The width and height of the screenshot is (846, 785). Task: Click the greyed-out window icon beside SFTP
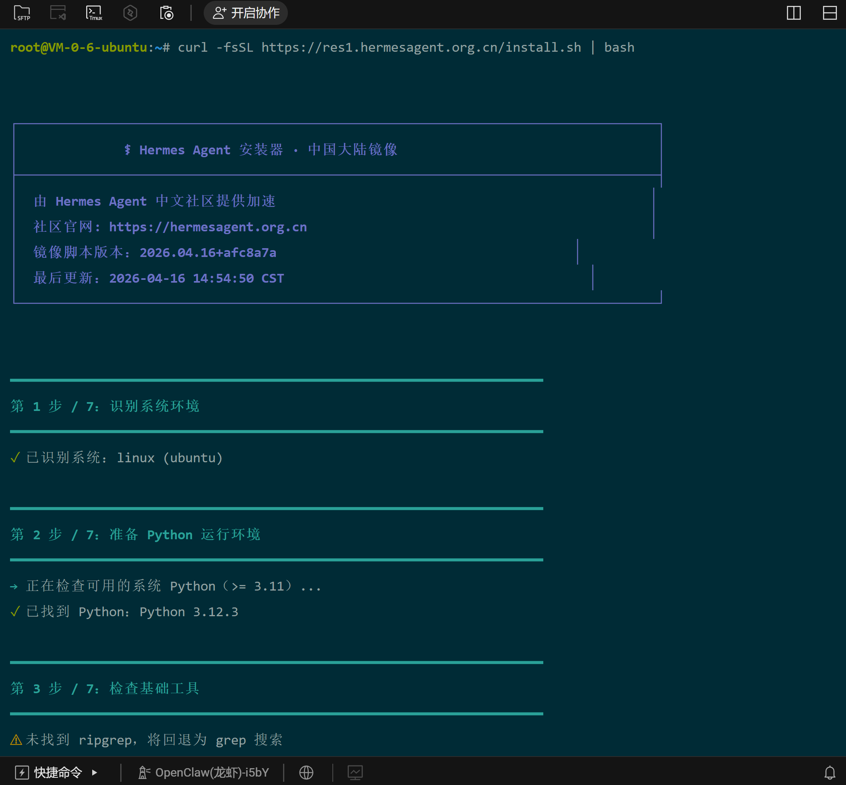[58, 13]
